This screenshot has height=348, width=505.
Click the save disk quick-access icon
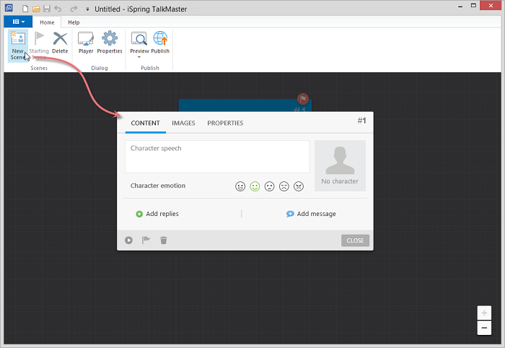47,9
